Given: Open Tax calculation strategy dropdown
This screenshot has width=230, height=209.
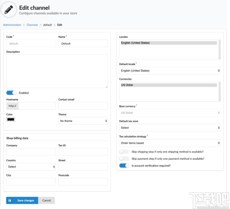Looking at the screenshot, I should (170, 143).
